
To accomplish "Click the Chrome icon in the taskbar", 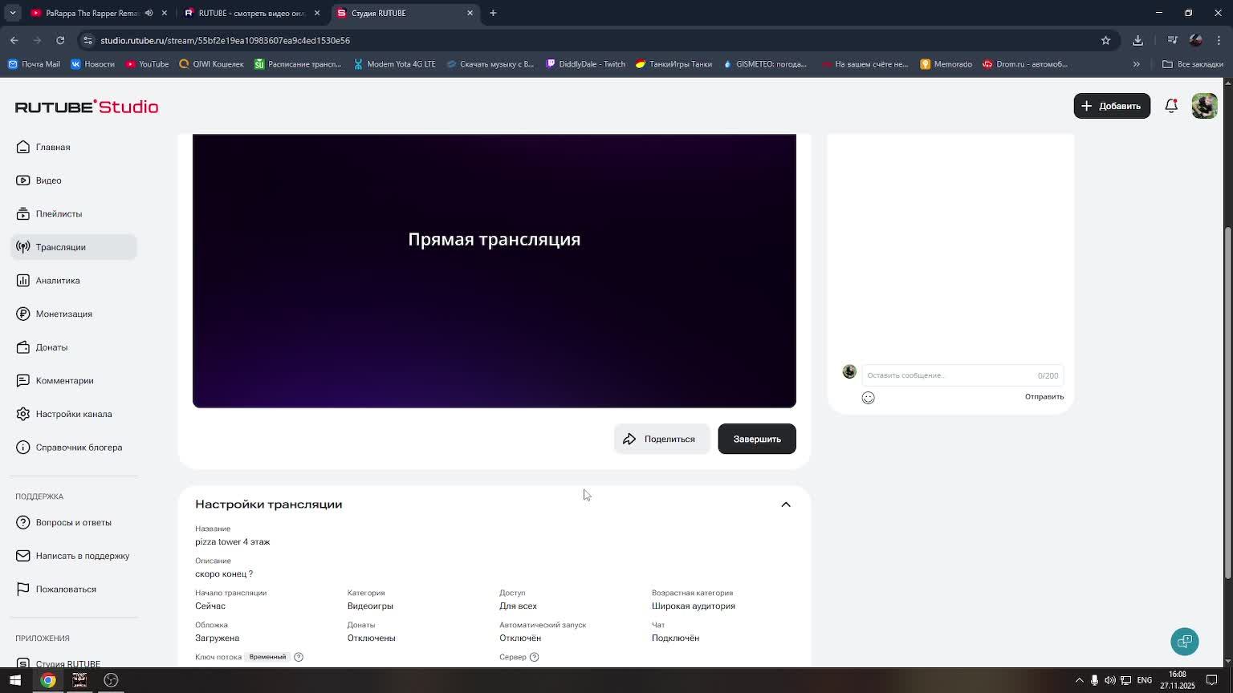I will [x=48, y=680].
